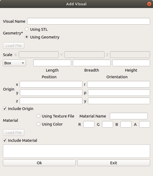Click the Orientation y (yaw) field
This screenshot has width=153, height=176.
[x=119, y=101]
